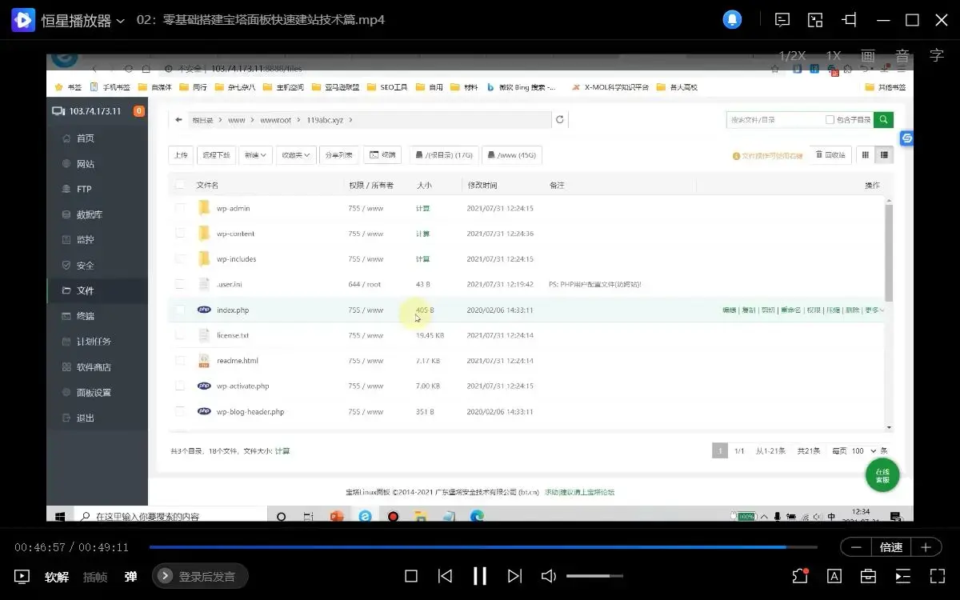Skip to the next video
The height and width of the screenshot is (600, 960).
[515, 576]
